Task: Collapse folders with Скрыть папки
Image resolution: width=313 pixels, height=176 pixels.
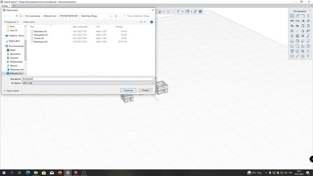Action: pyautogui.click(x=11, y=91)
